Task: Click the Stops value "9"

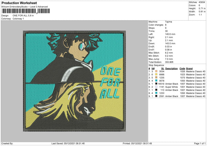Action: click(x=166, y=28)
